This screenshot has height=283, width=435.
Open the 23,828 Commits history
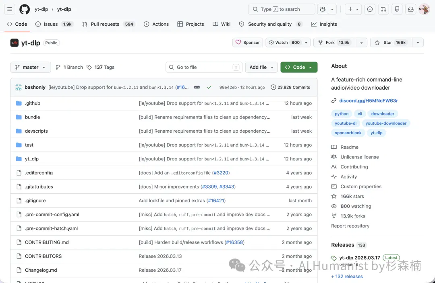point(290,87)
